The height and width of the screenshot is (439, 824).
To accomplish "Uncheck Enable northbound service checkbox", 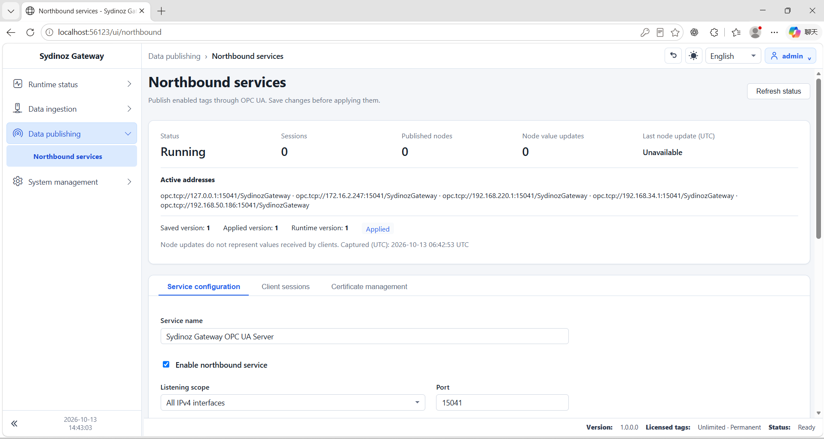I will (x=166, y=364).
